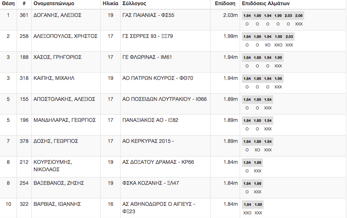Image resolution: width=347 pixels, height=218 pixels.
Task: Click club ΑΟ ΠΑΤΡΩΝ ΚΟΥΡΟΣ - ΦΘ70
Action: click(x=157, y=78)
